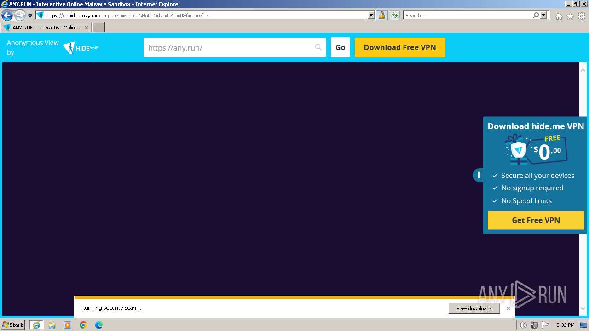The image size is (589, 331).
Task: Click the IE address bar URL
Action: coord(127,16)
